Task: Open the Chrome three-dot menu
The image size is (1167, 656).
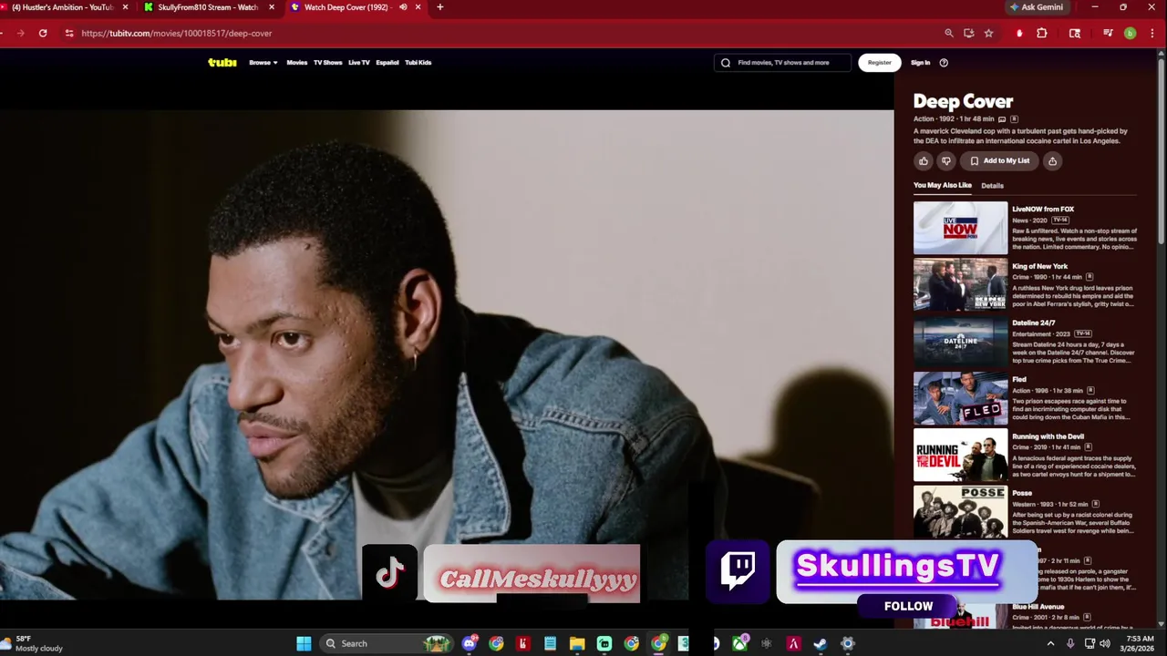Action: [x=1152, y=33]
